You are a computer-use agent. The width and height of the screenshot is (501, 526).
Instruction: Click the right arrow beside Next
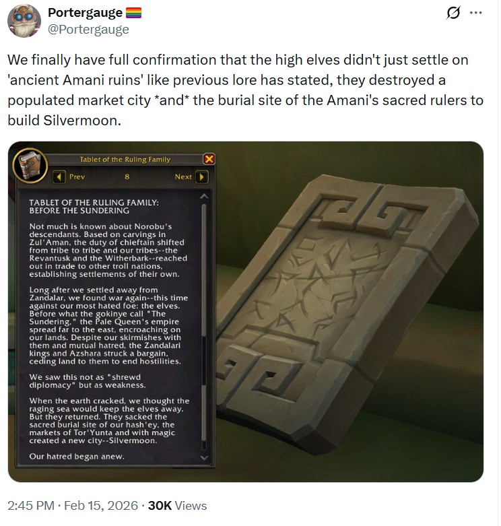click(x=202, y=176)
